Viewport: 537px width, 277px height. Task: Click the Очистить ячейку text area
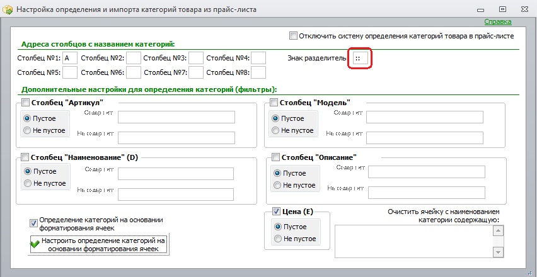pos(413,241)
